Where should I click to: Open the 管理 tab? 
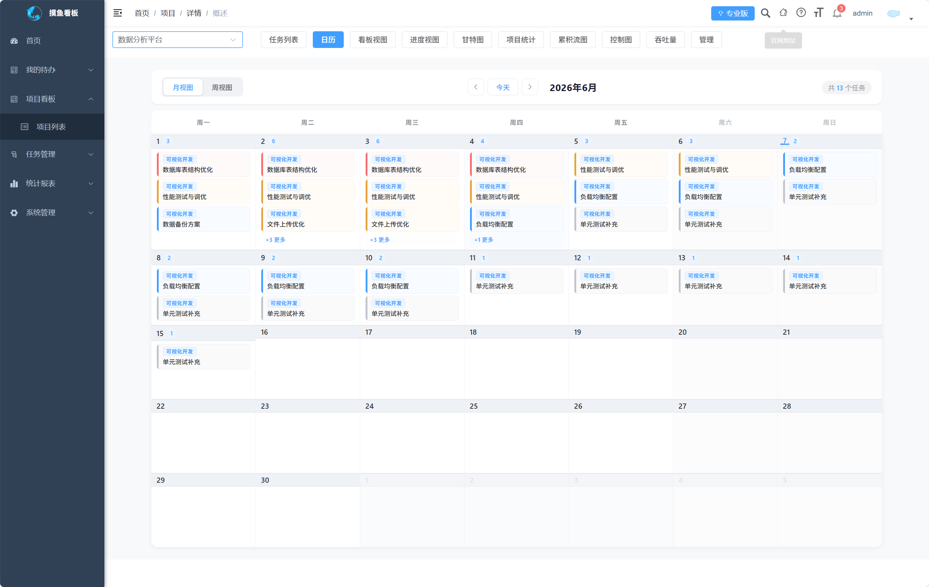pos(706,40)
